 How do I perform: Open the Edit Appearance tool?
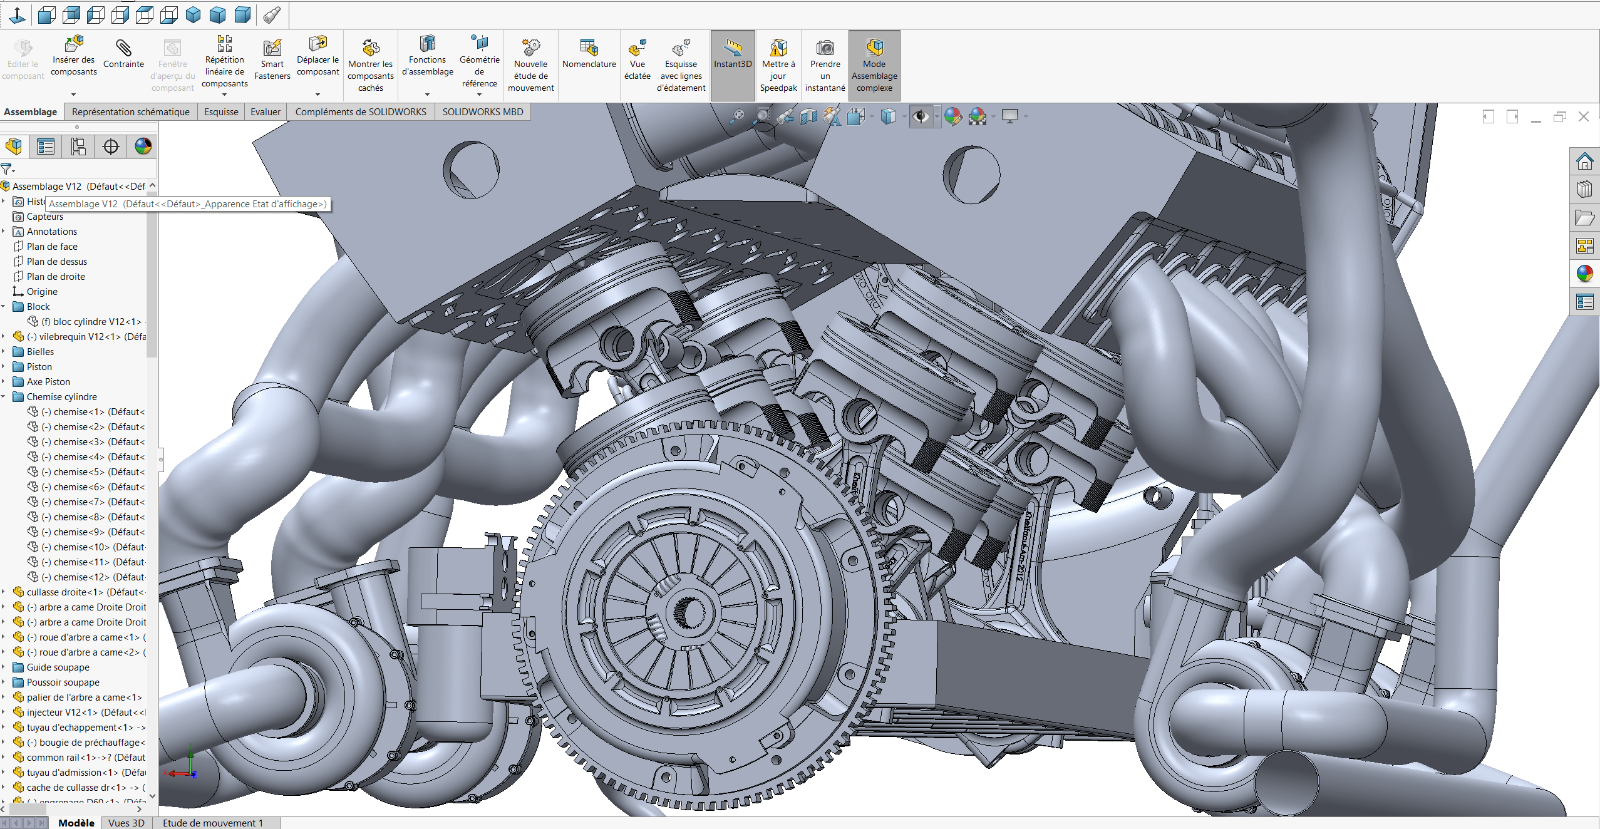(x=953, y=116)
